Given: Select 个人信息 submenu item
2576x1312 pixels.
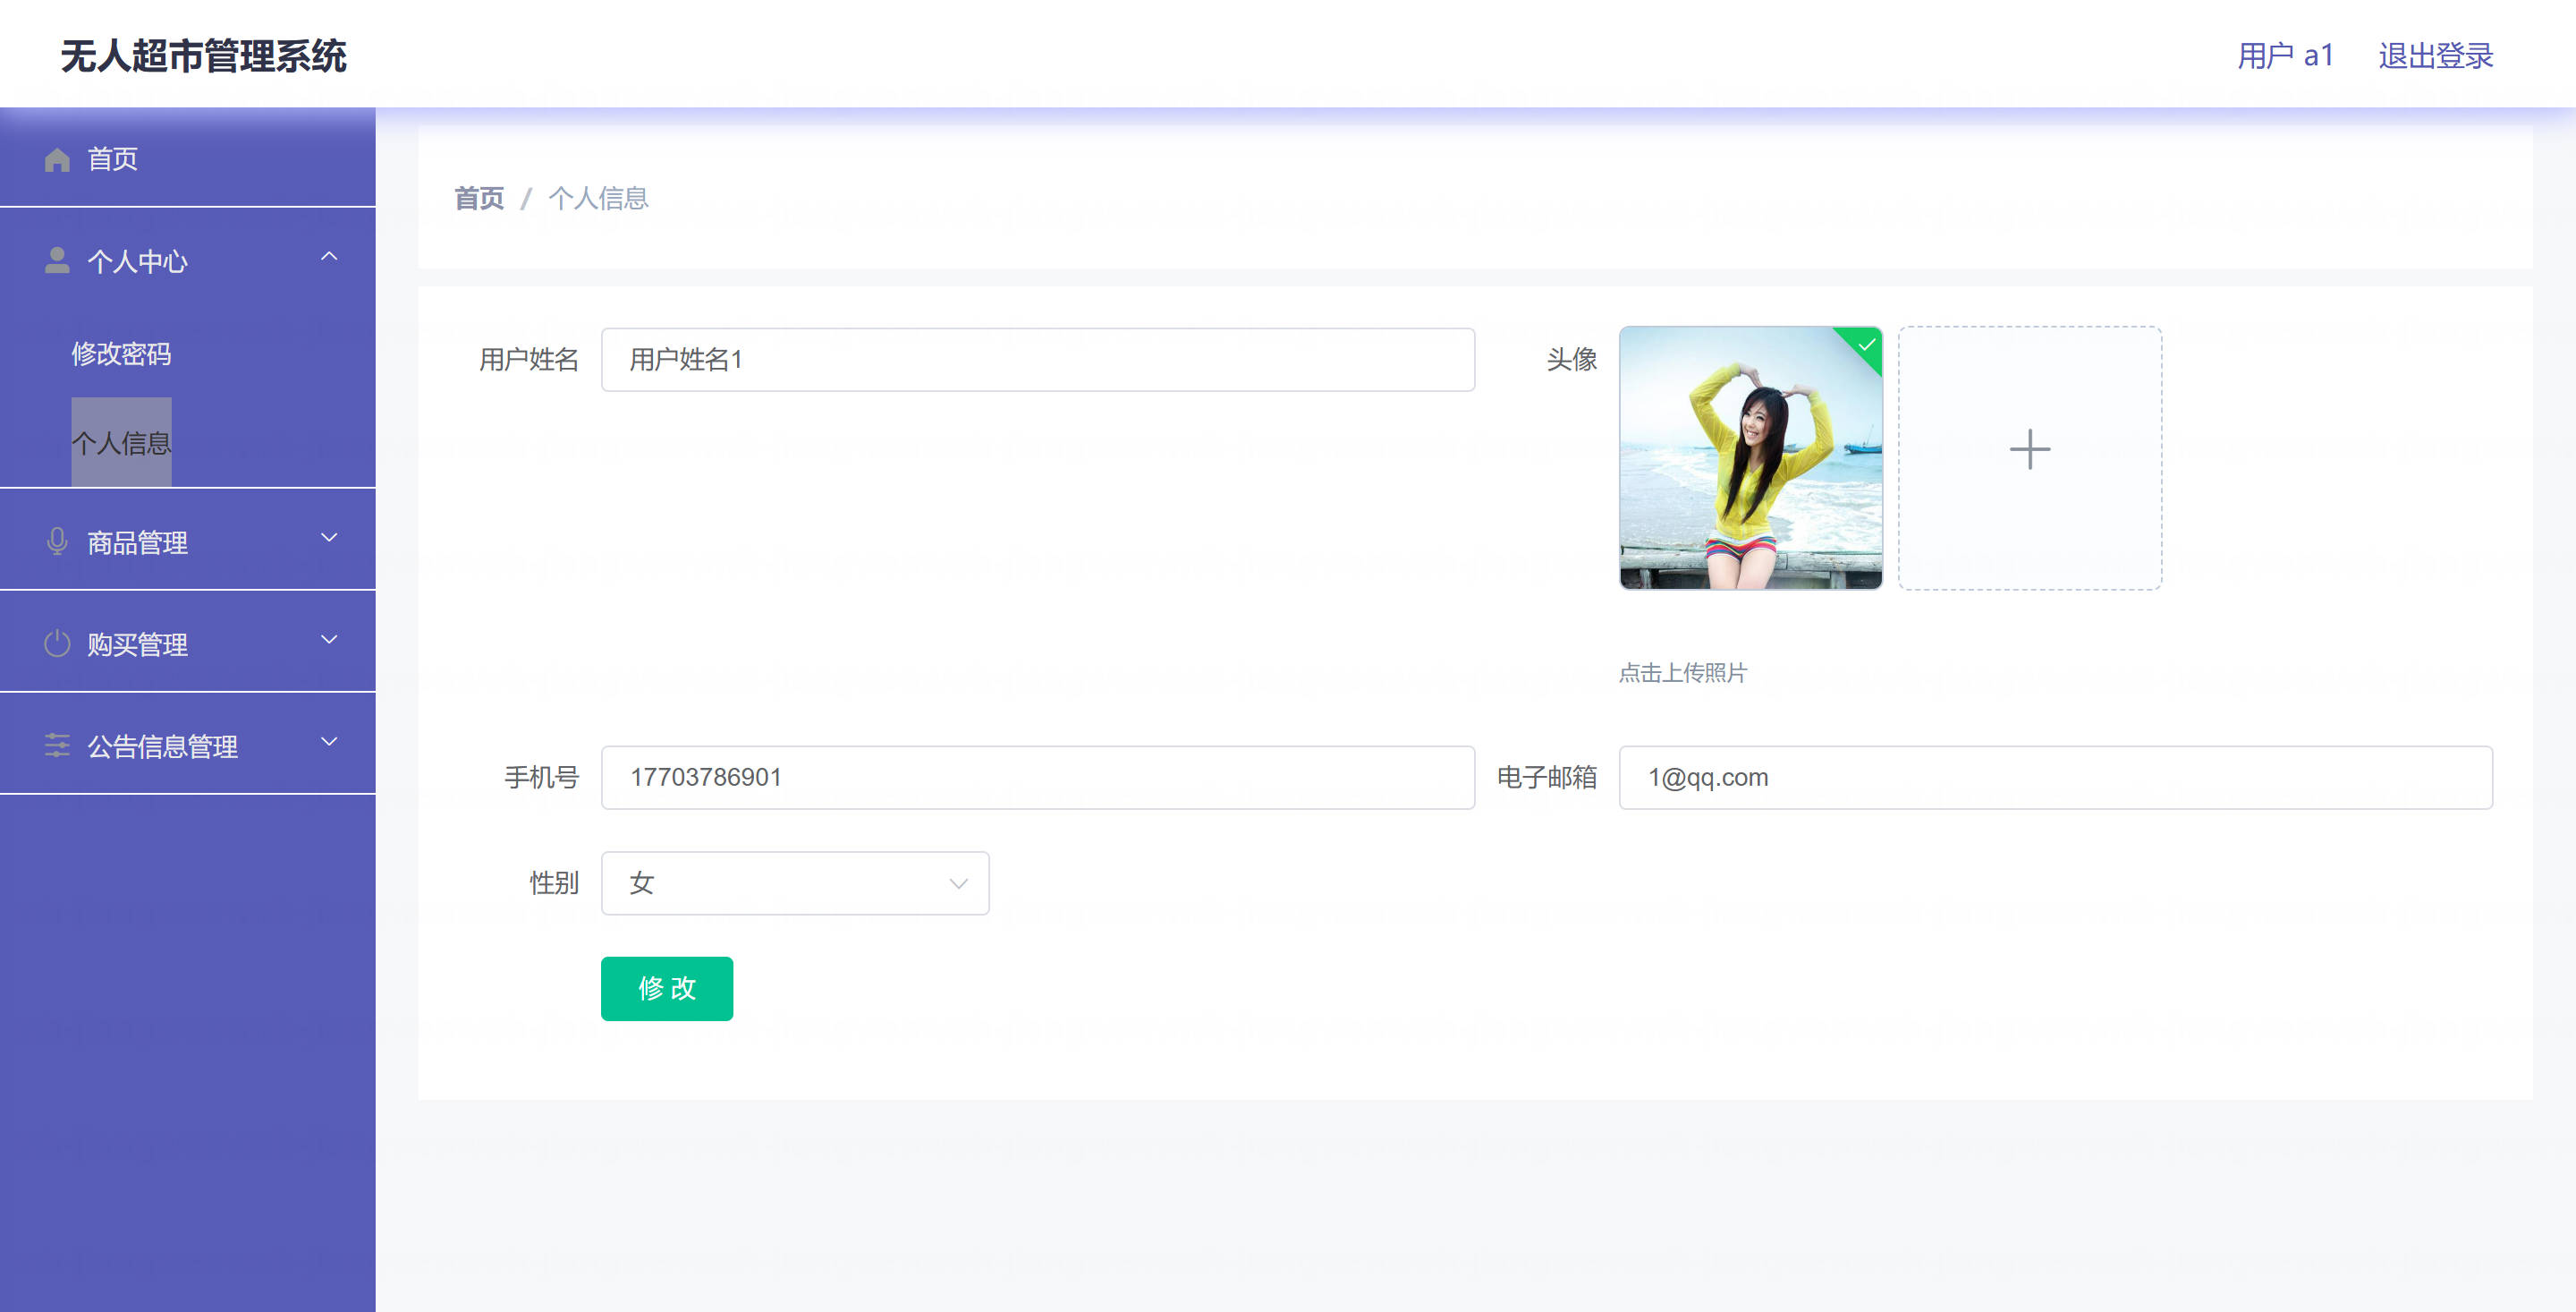Looking at the screenshot, I should (x=121, y=442).
